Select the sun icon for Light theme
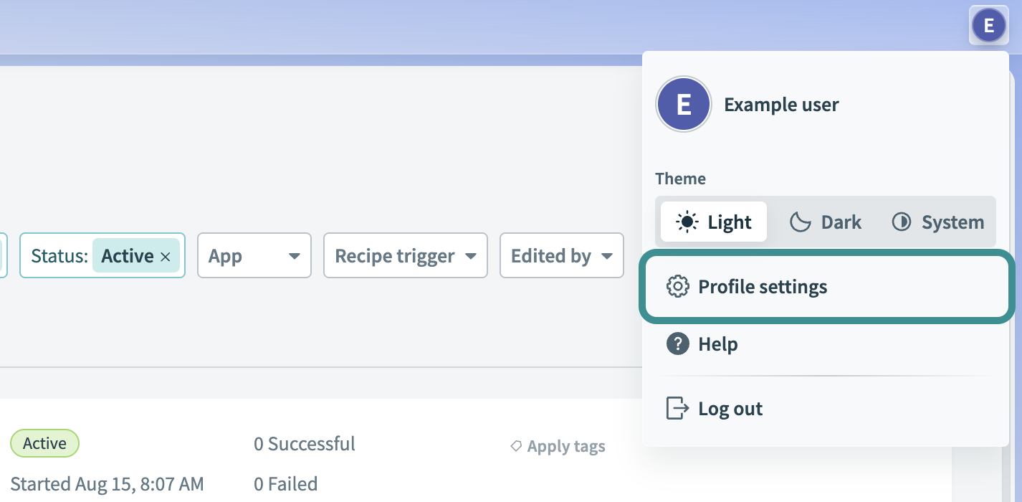Viewport: 1022px width, 502px height. pyautogui.click(x=687, y=222)
